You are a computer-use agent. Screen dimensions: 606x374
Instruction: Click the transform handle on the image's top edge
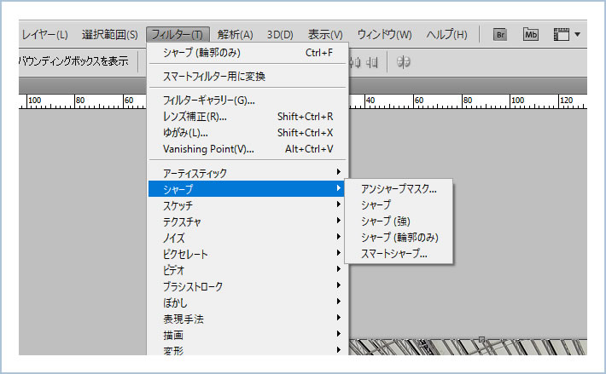click(481, 340)
